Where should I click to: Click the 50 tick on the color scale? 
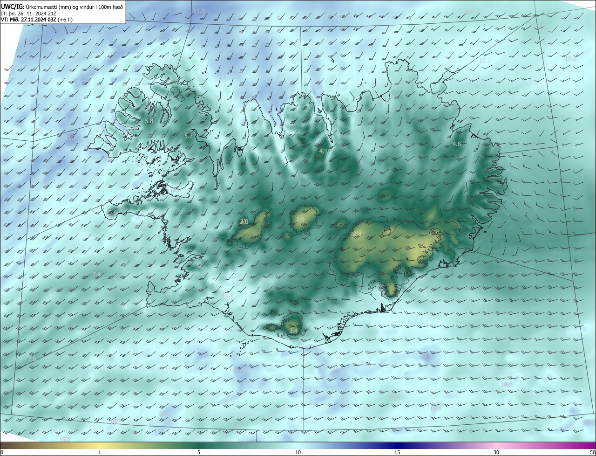[x=592, y=452]
